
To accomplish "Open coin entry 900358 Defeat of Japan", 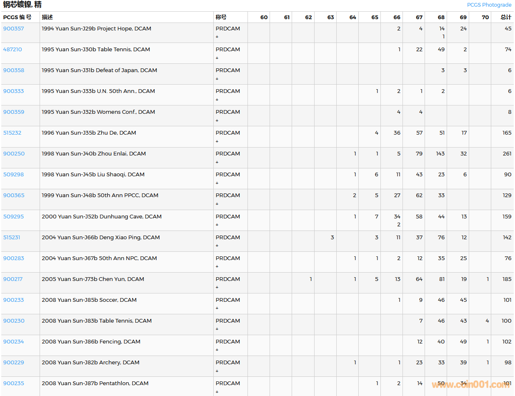I will click(14, 70).
